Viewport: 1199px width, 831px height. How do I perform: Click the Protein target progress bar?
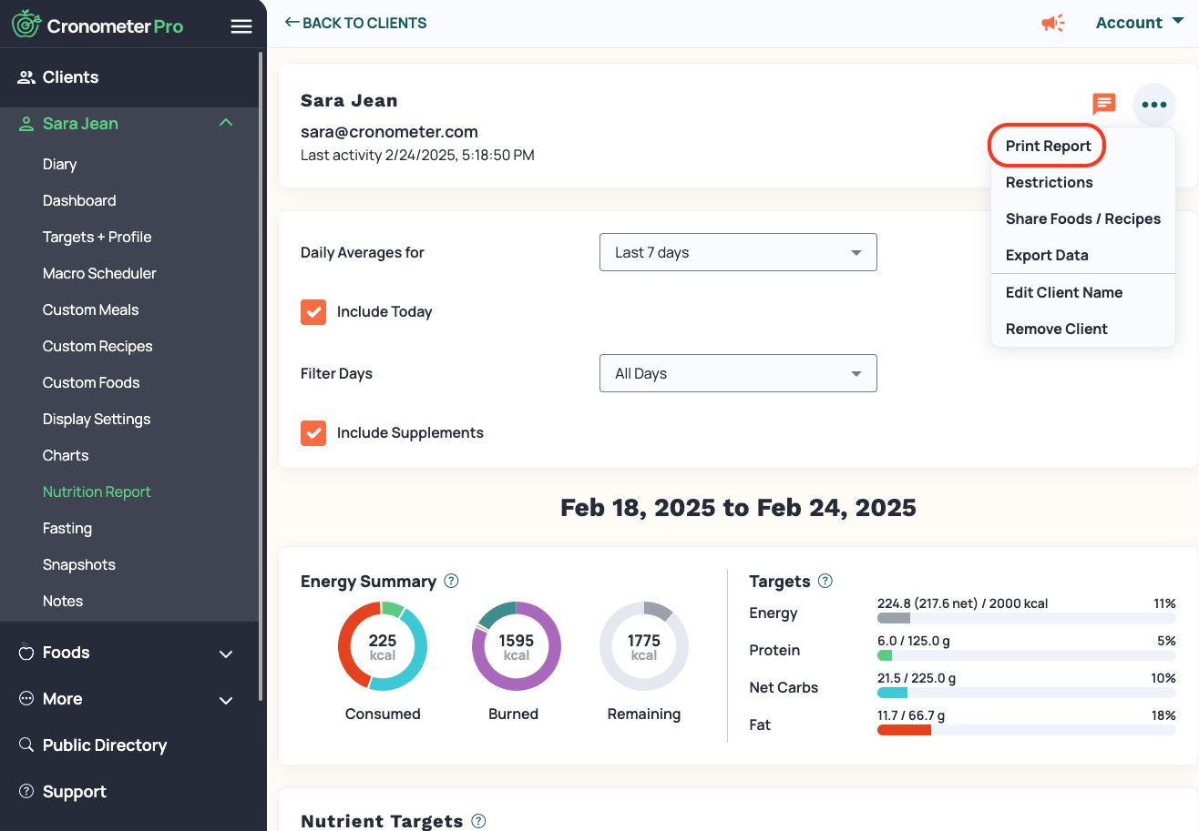coord(1026,655)
